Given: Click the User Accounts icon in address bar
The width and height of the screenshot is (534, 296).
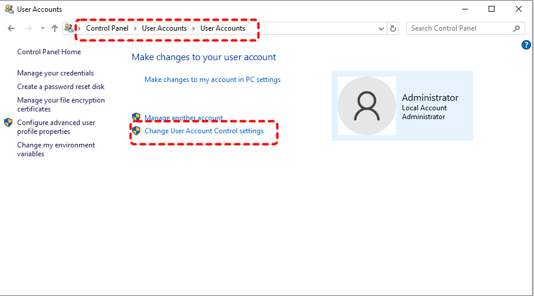Looking at the screenshot, I should point(69,28).
